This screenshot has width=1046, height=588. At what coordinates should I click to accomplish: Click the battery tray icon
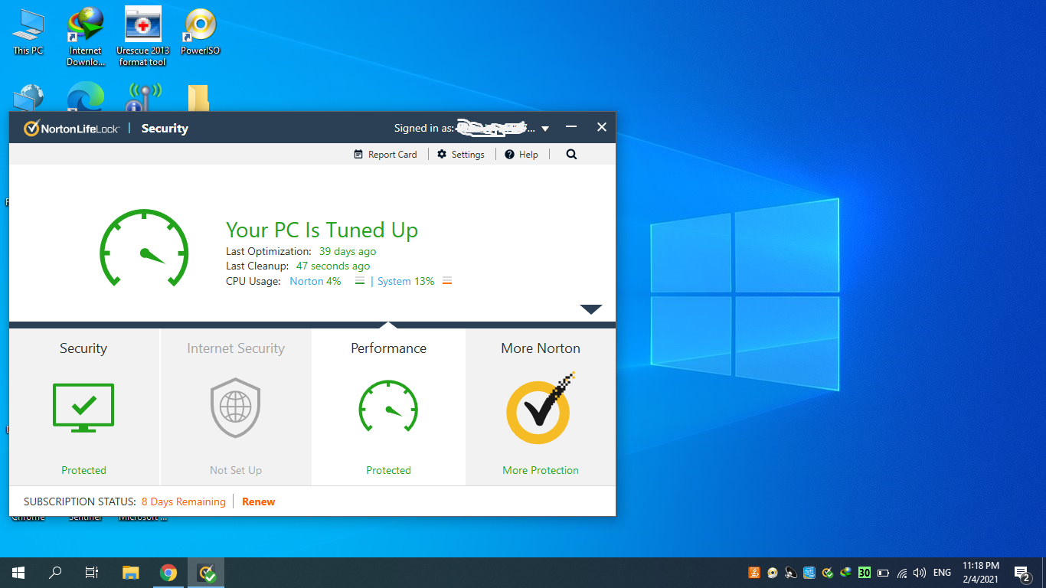pos(883,573)
